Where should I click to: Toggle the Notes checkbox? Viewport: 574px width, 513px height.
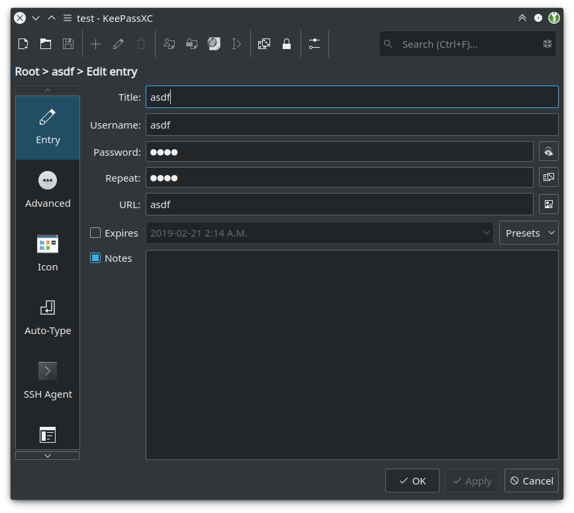[x=95, y=258]
